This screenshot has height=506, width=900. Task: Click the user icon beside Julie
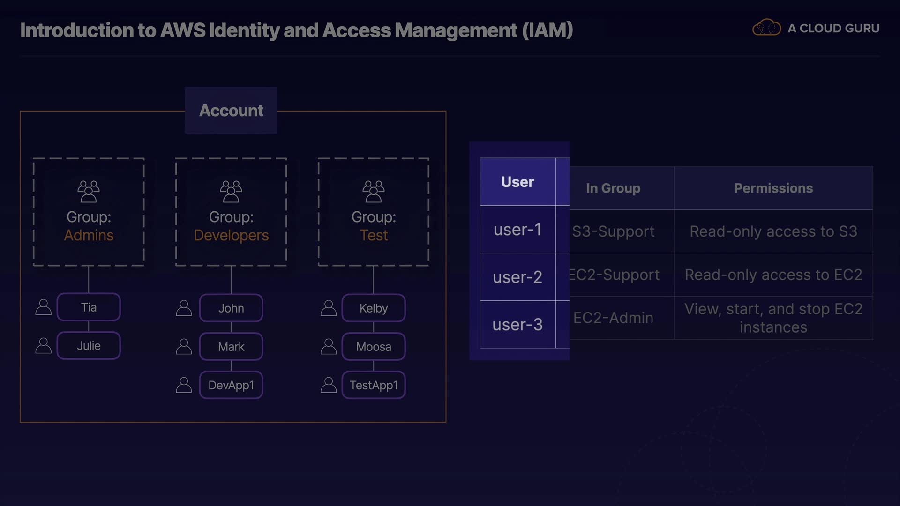(x=44, y=346)
